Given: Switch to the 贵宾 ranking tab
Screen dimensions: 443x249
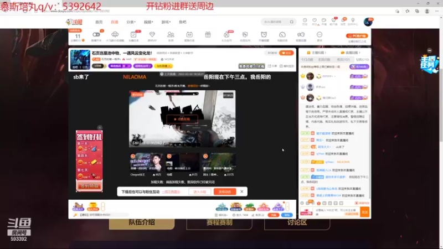Looking at the screenshot, I should [x=343, y=60].
